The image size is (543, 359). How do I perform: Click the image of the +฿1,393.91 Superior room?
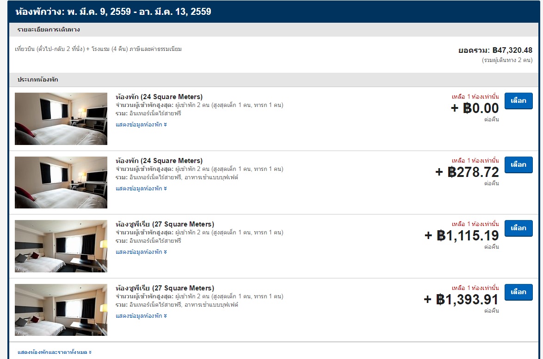61,310
